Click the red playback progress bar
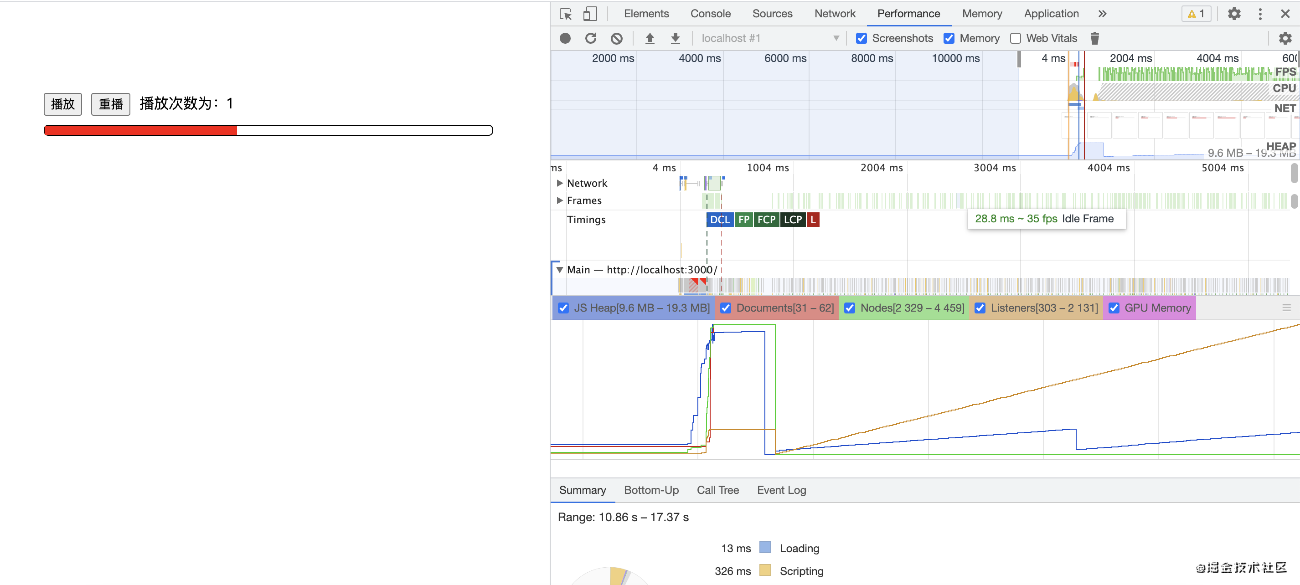 [141, 131]
